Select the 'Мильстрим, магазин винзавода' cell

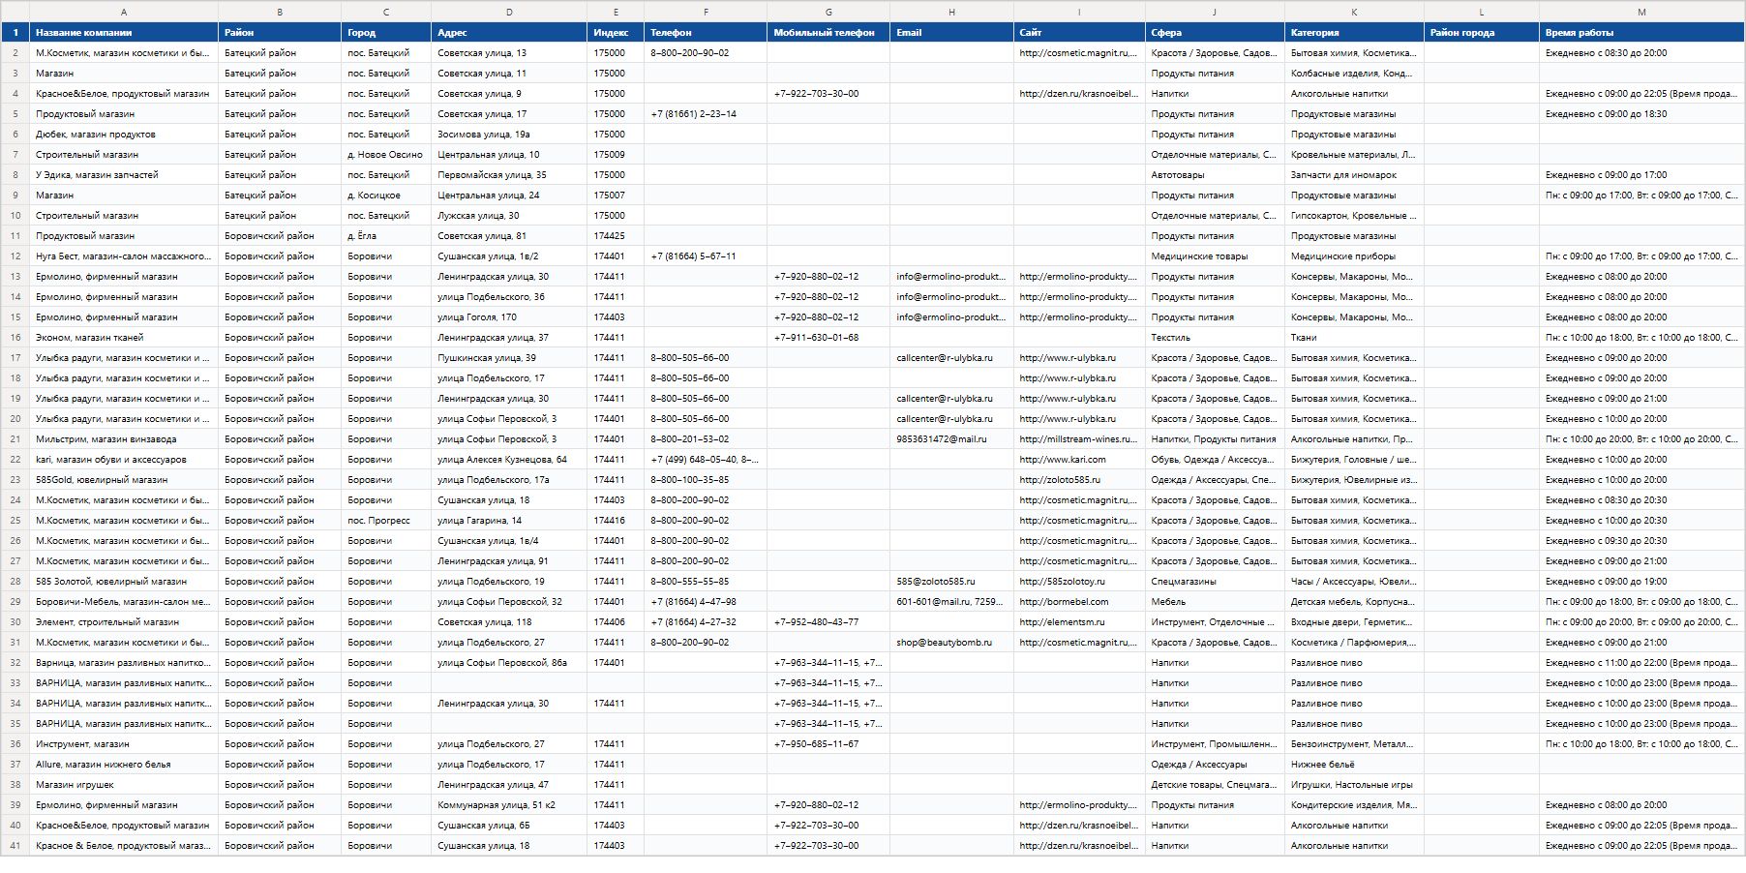click(124, 439)
